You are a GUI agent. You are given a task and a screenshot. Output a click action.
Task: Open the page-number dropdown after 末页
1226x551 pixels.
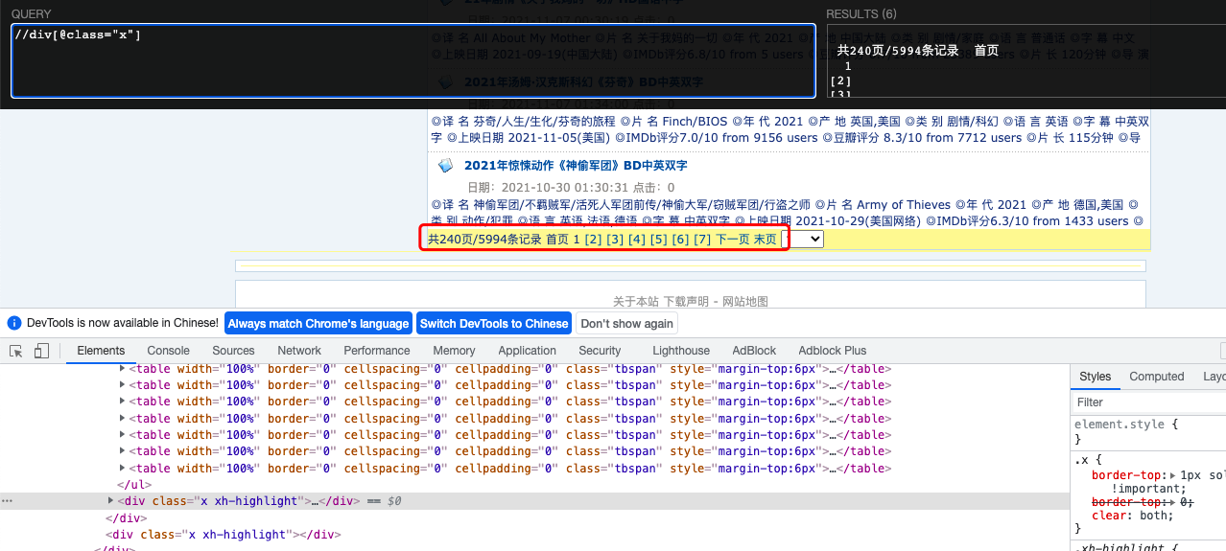point(803,240)
